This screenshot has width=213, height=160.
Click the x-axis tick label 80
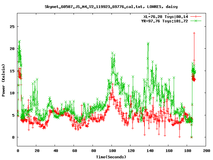(94, 151)
